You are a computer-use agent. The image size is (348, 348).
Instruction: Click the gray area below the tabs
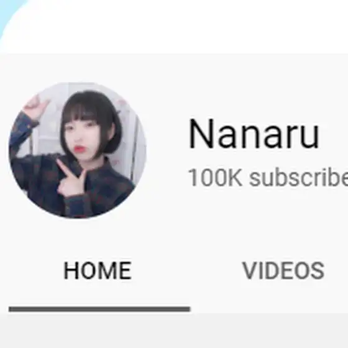pyautogui.click(x=174, y=331)
